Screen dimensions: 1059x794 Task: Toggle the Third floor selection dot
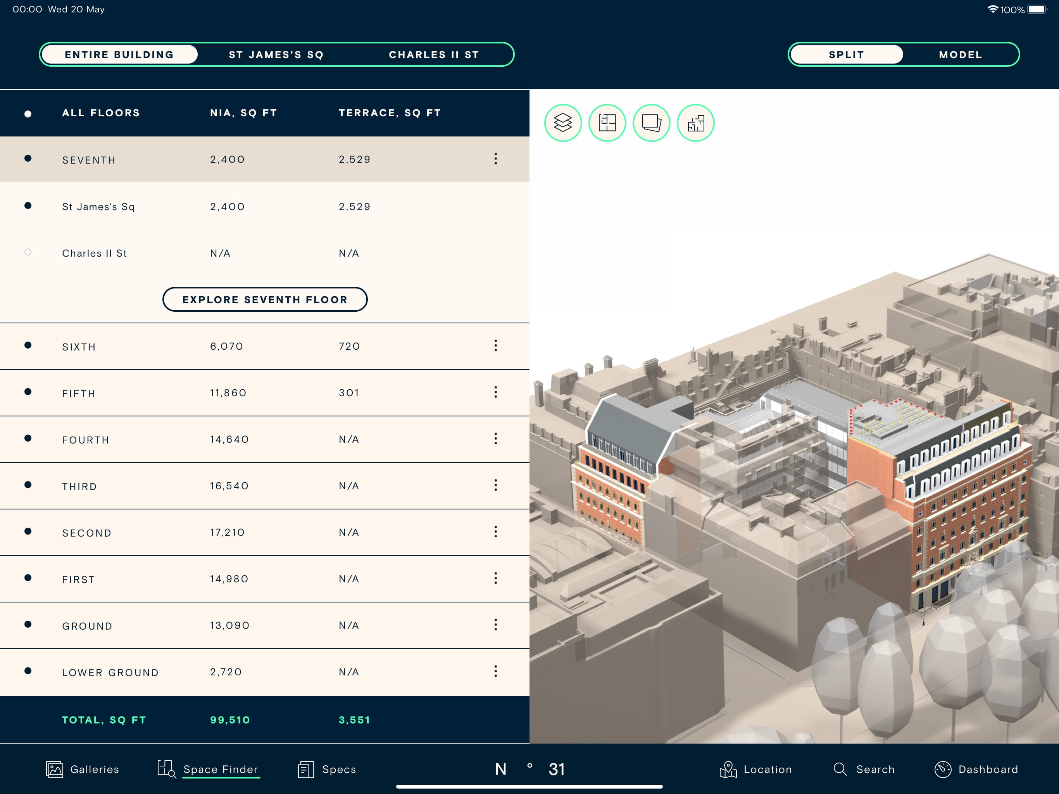pyautogui.click(x=28, y=485)
